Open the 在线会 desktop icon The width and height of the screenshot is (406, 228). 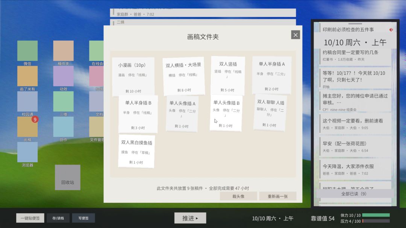pos(96,51)
